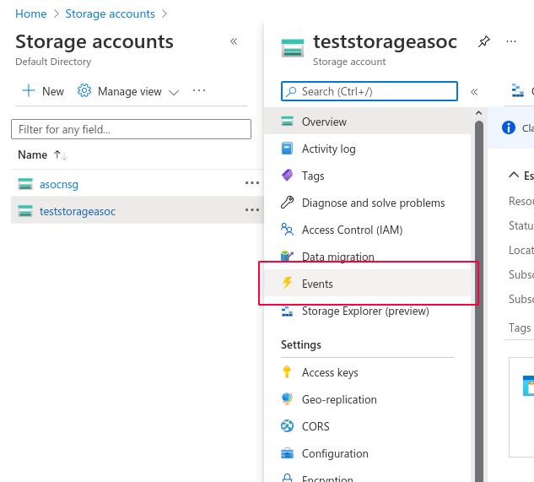Open the Tags menu item
This screenshot has height=482, width=534.
[x=367, y=176]
